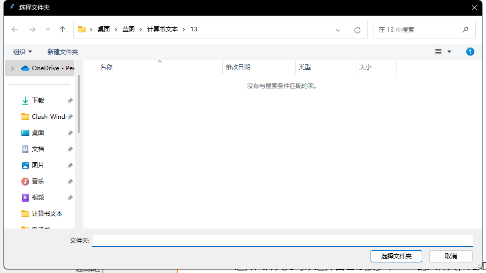Open help with the question mark icon
The height and width of the screenshot is (273, 486).
point(470,52)
